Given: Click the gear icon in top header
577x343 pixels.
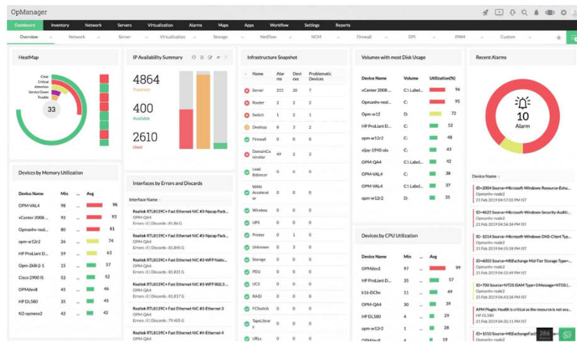Looking at the screenshot, I should (563, 13).
